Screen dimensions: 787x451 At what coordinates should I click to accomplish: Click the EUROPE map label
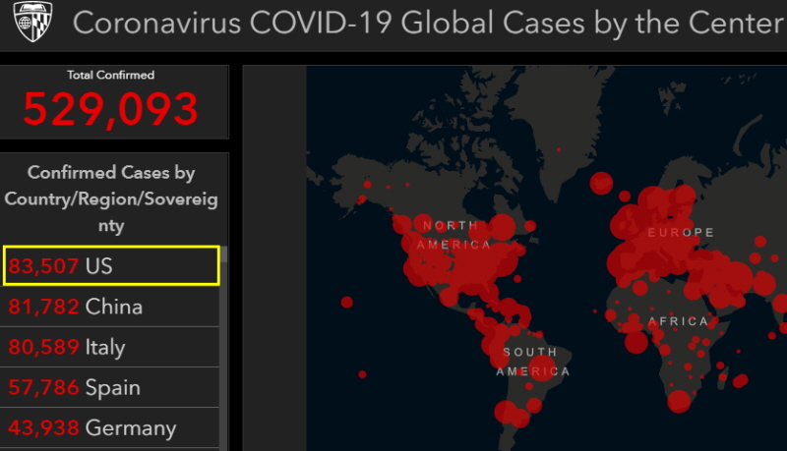[x=681, y=233]
